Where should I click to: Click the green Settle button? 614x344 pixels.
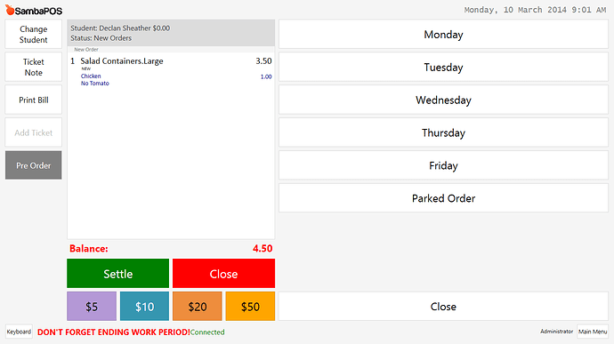[x=117, y=273]
